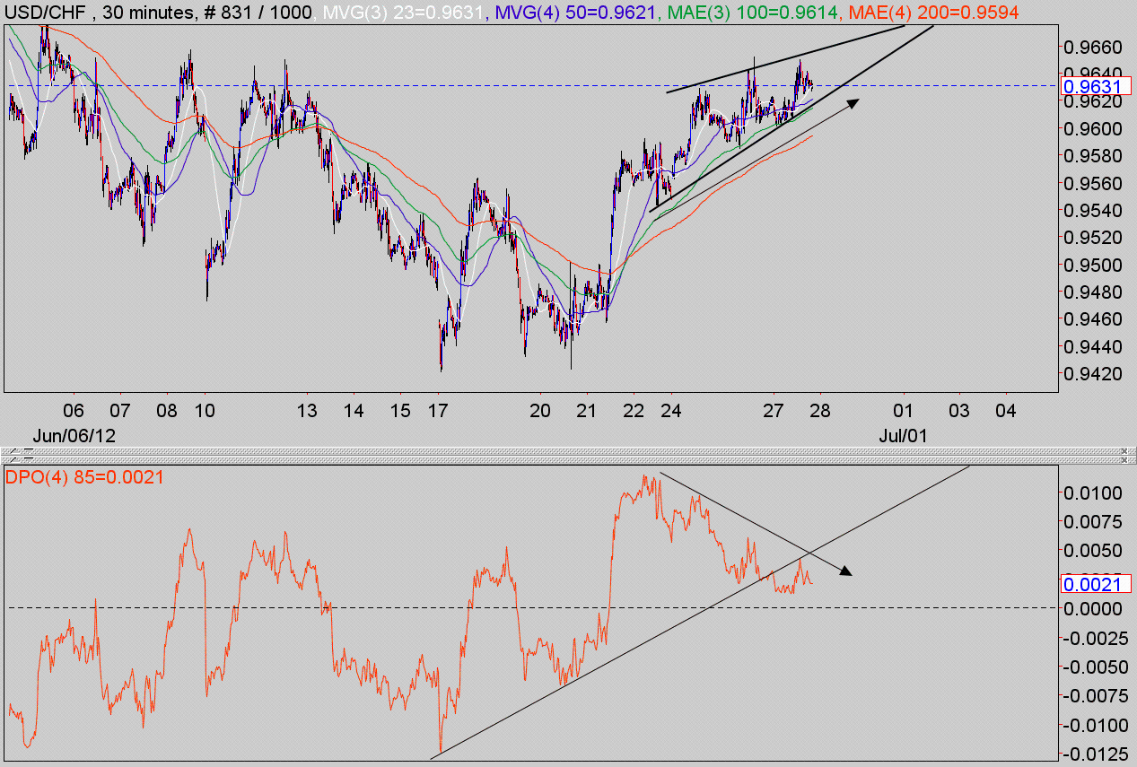Click the date label 28 on time axis
The width and height of the screenshot is (1137, 767).
[x=820, y=411]
